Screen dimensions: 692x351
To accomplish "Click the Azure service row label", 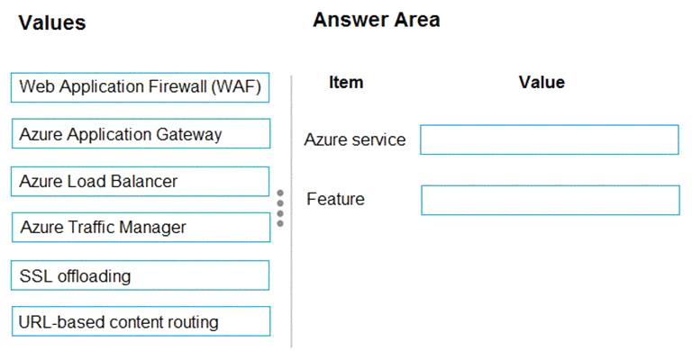I will pyautogui.click(x=355, y=139).
